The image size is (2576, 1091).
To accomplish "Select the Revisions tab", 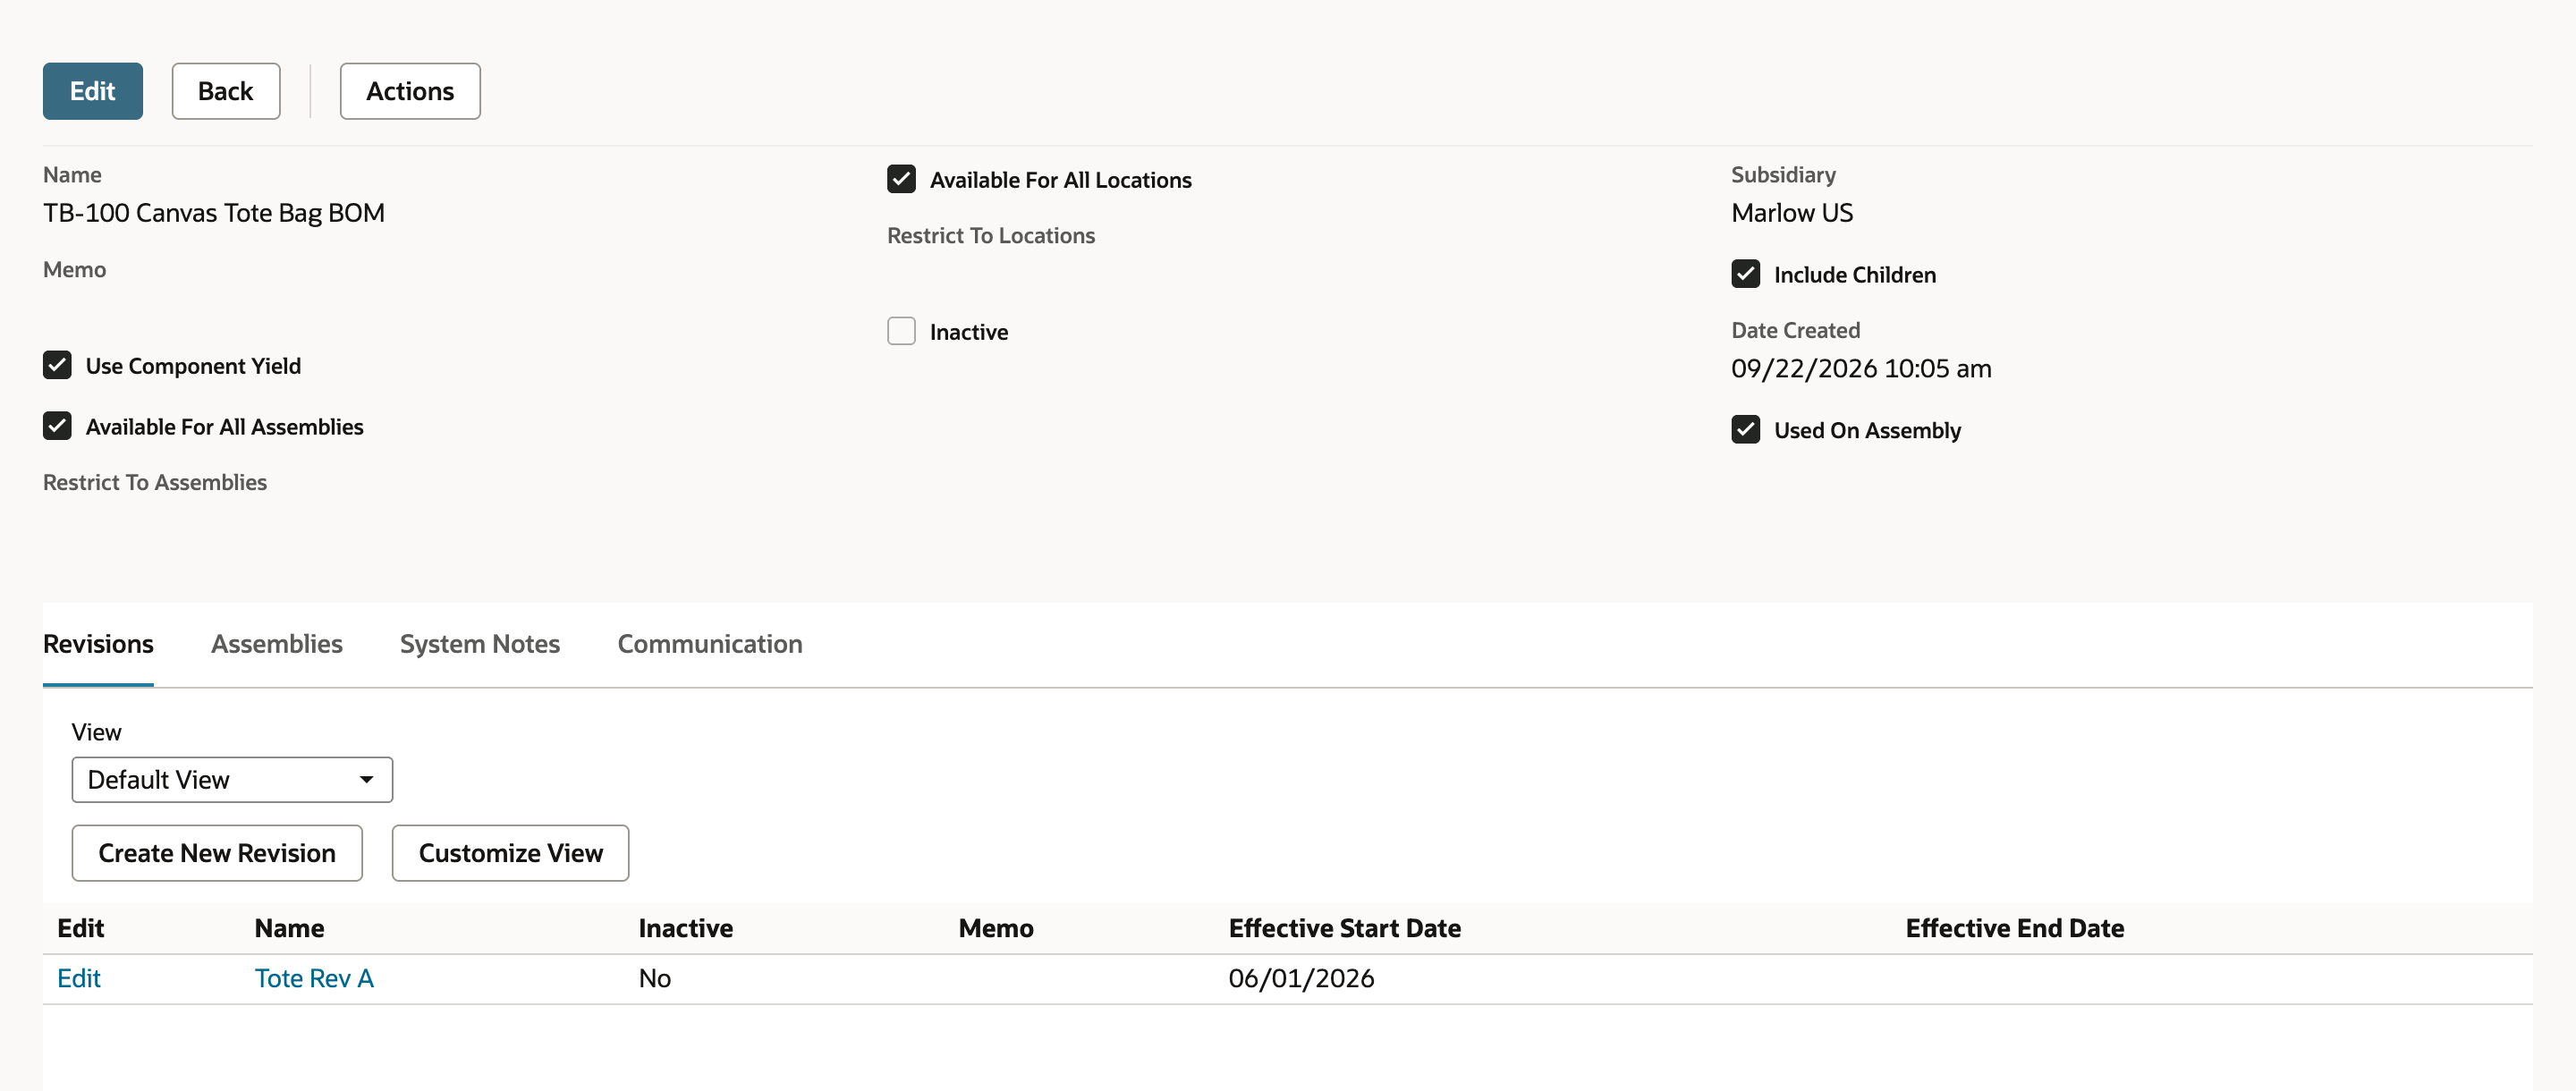I will (98, 644).
